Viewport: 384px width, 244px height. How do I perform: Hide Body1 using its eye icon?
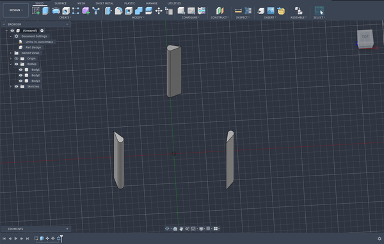[20, 70]
